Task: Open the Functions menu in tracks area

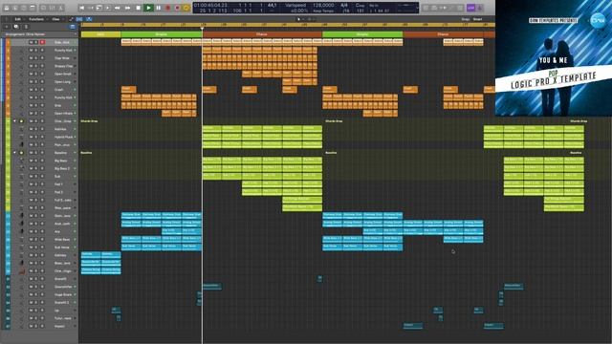Action: (36, 19)
